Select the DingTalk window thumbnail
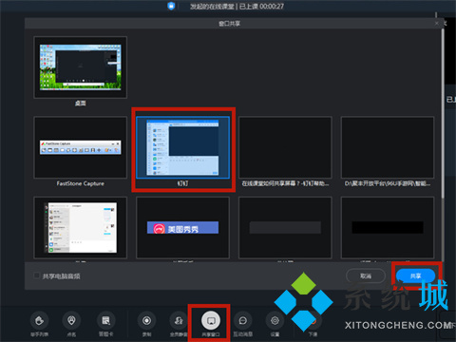The image size is (456, 342). pyautogui.click(x=182, y=147)
